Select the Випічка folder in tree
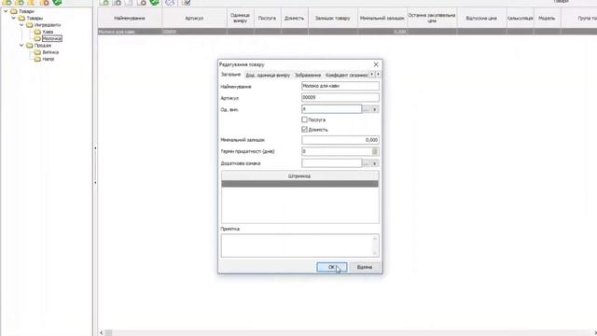The width and height of the screenshot is (597, 336). 50,52
